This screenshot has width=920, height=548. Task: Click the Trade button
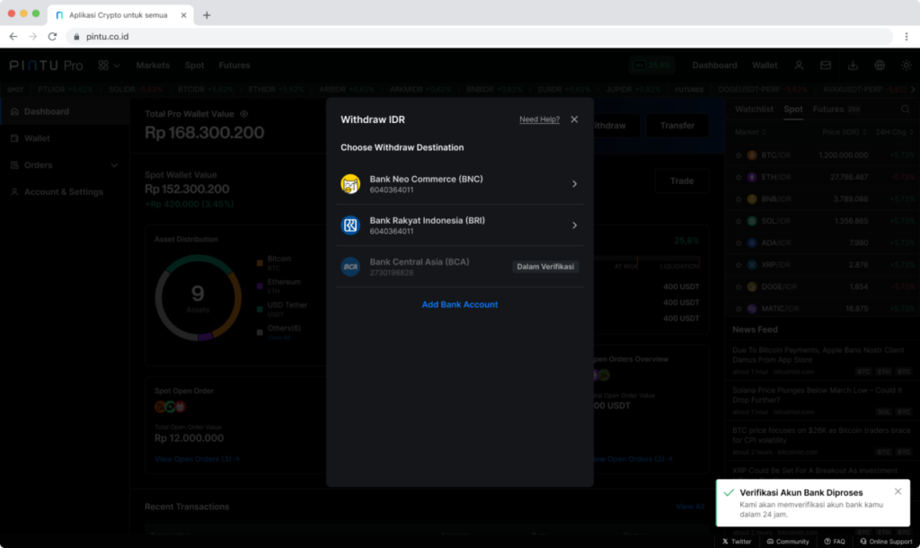pyautogui.click(x=682, y=181)
